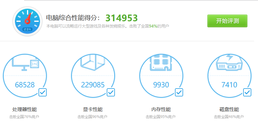Click the 处理器性能 label
The image size is (258, 121).
click(25, 109)
